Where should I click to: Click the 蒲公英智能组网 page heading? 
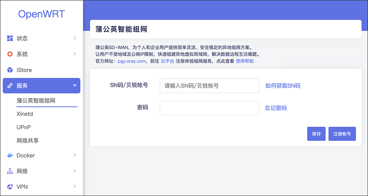121,29
